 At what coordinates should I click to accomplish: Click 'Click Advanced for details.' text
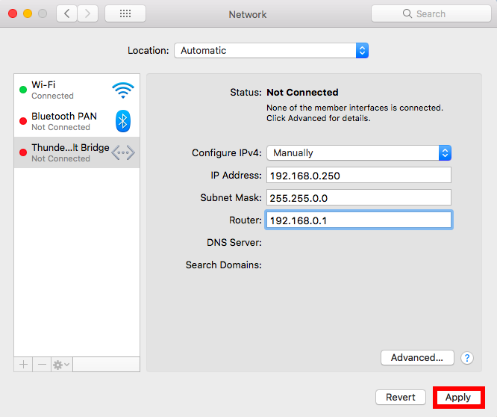318,118
